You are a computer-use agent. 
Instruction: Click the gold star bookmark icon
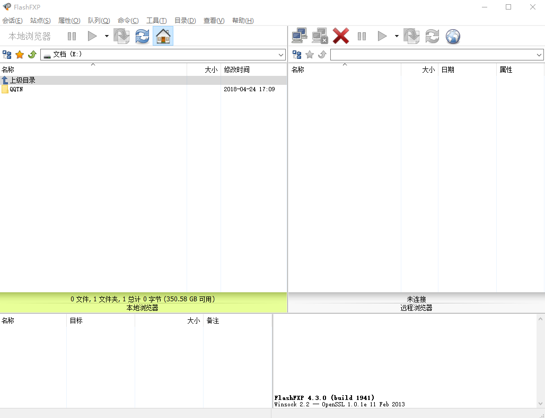pos(20,55)
